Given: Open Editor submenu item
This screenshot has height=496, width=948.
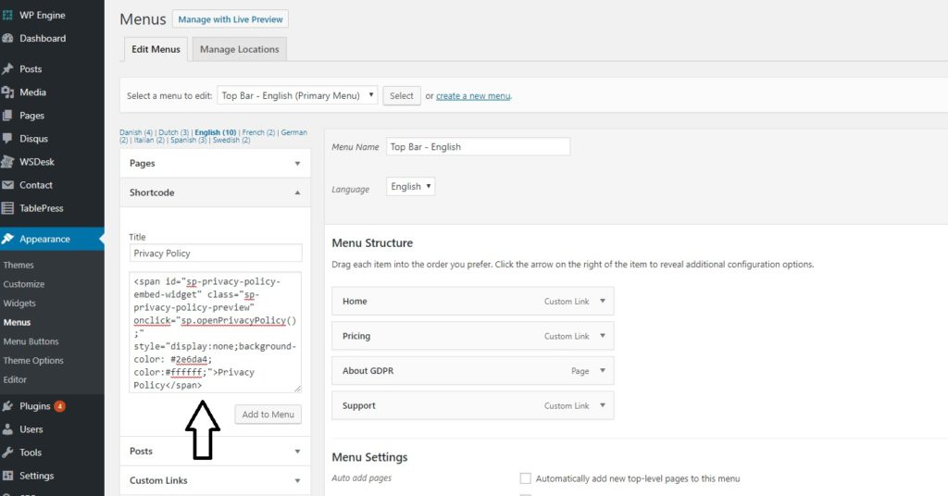Looking at the screenshot, I should pos(15,379).
